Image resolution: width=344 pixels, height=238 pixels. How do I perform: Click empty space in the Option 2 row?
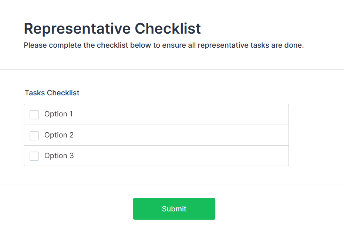tap(185, 135)
